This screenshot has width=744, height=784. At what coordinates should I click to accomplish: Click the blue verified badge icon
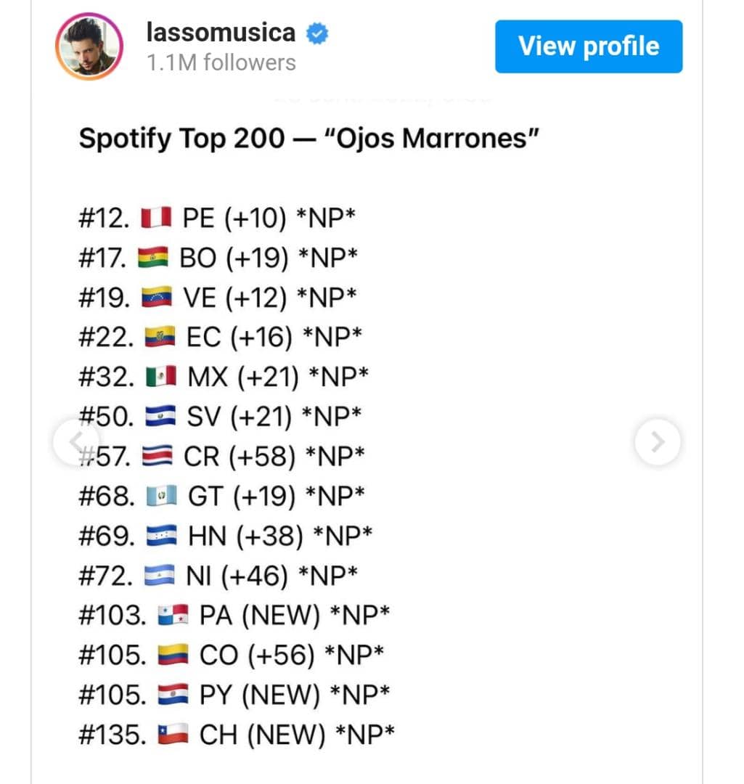(x=317, y=33)
